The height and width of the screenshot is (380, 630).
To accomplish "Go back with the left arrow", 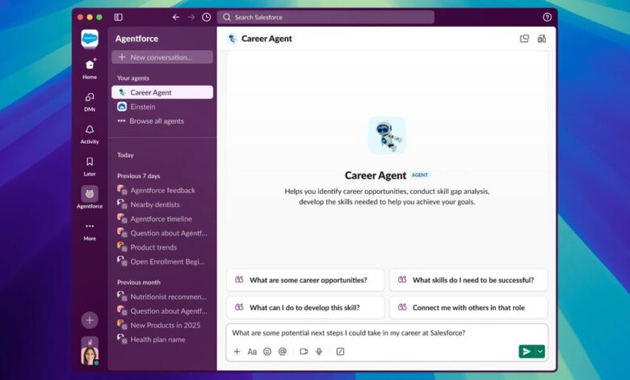I will [176, 17].
